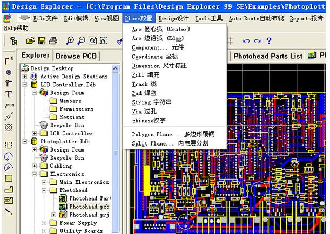Select Photohead.pcb in the tree
330x234 pixels.
coord(89,207)
